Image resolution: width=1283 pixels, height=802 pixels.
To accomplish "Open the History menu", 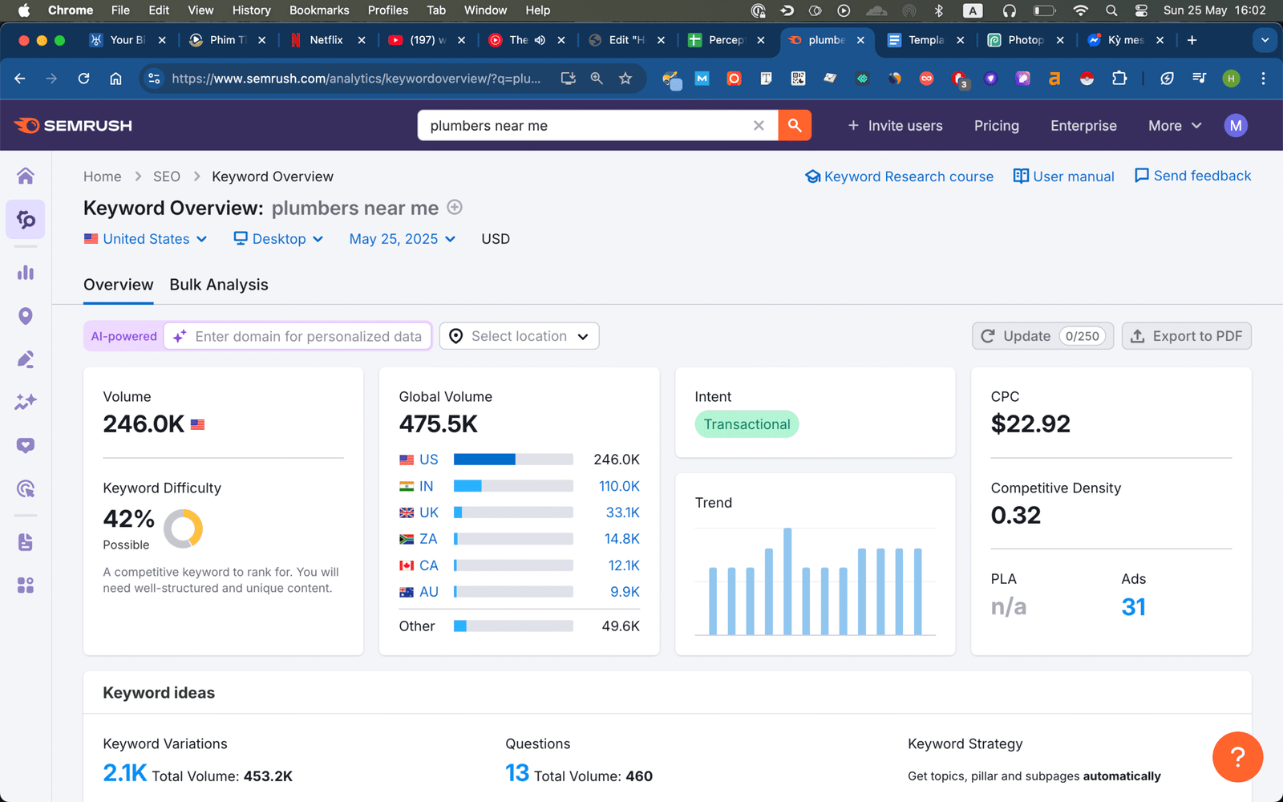I will [x=251, y=10].
